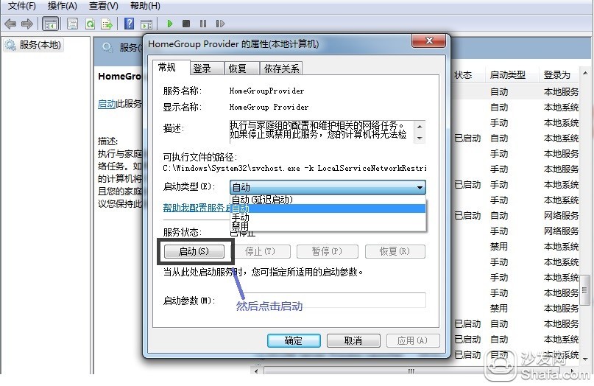Click the pause service toolbar icon
594x386 pixels.
point(203,24)
